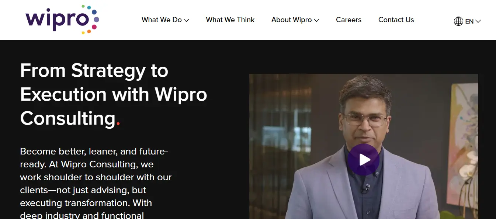Open the EN language dropdown arrow

[478, 21]
